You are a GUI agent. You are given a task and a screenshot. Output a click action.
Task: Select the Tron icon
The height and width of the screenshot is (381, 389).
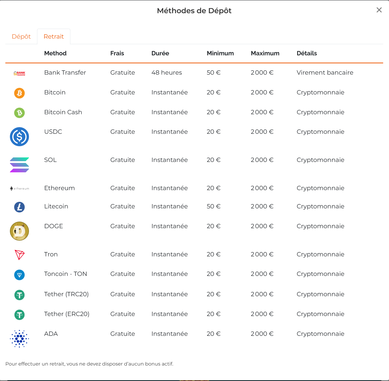click(19, 255)
